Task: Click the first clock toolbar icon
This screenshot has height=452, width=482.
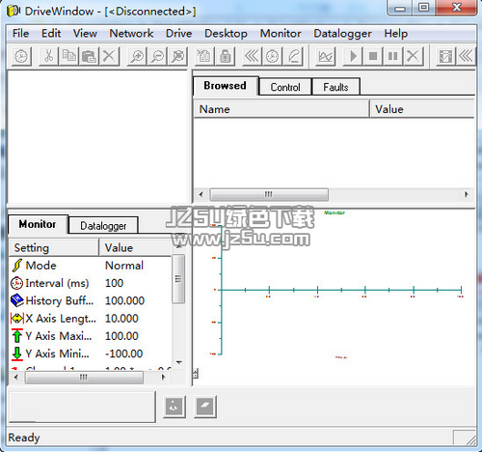Action: (21, 57)
